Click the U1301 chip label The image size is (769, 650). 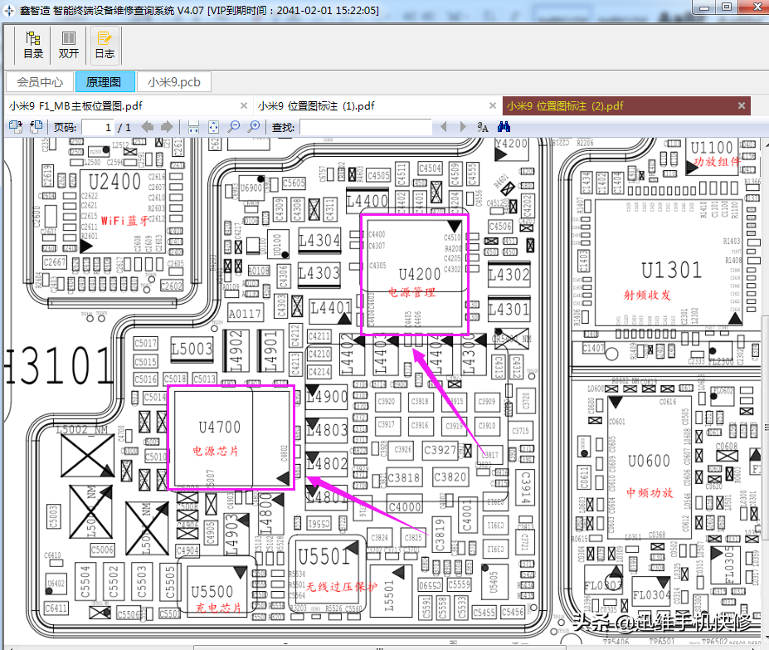[x=671, y=271]
